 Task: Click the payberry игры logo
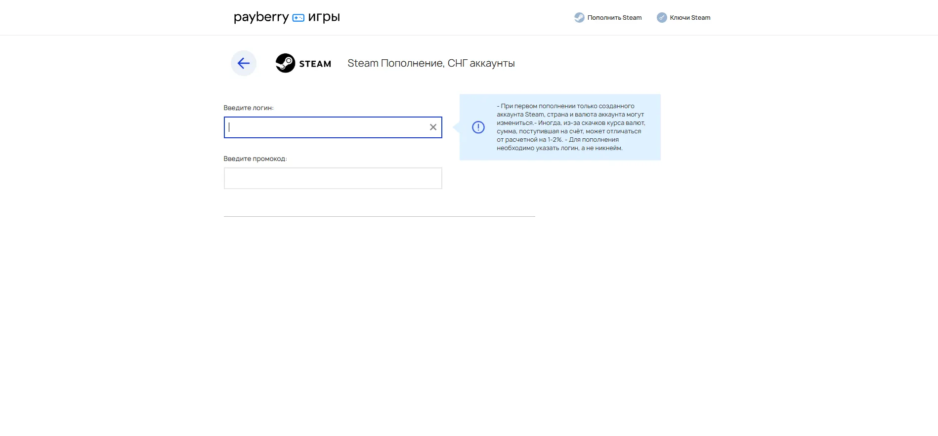(x=287, y=17)
